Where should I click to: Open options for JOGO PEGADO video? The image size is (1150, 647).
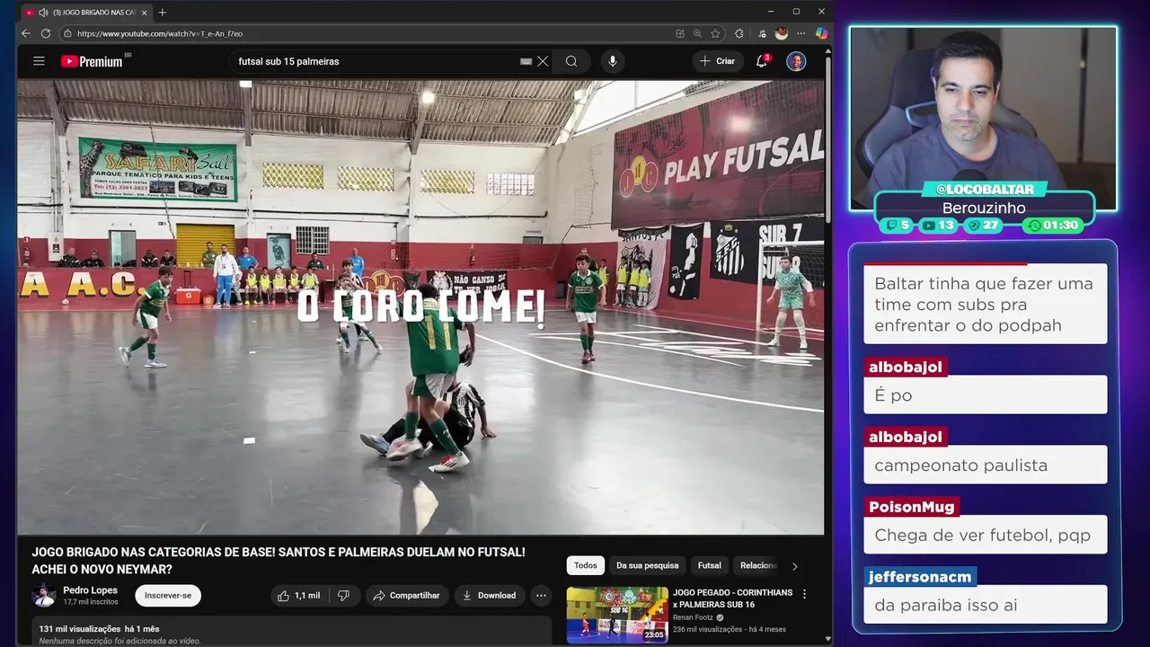[x=804, y=594]
